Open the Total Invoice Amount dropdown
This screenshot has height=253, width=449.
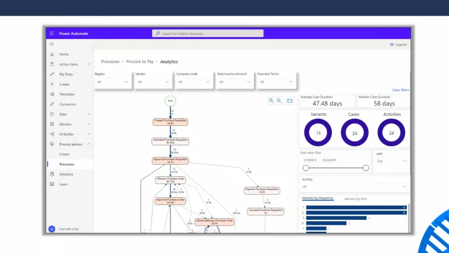point(235,82)
